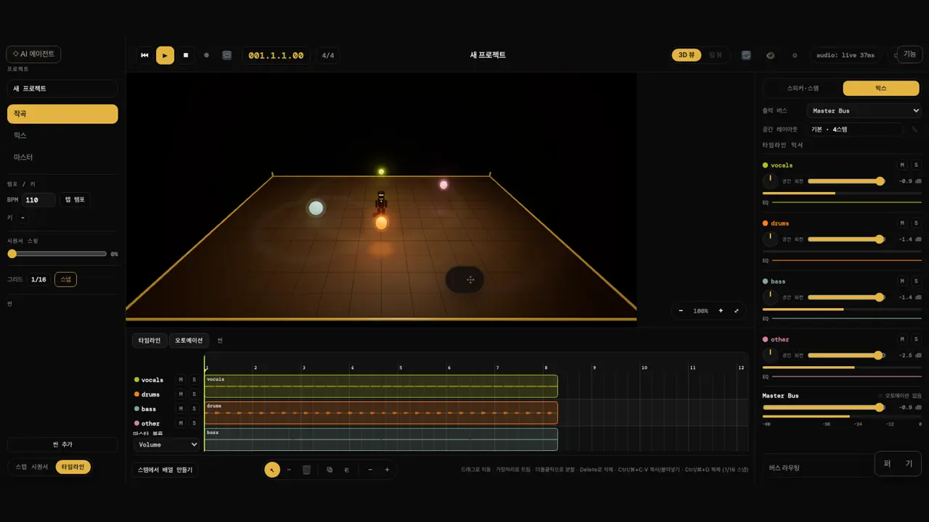Click the paste clip icon
Screen dimensions: 929x522
[346, 470]
